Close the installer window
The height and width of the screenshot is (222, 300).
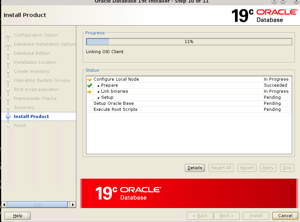coord(296,1)
